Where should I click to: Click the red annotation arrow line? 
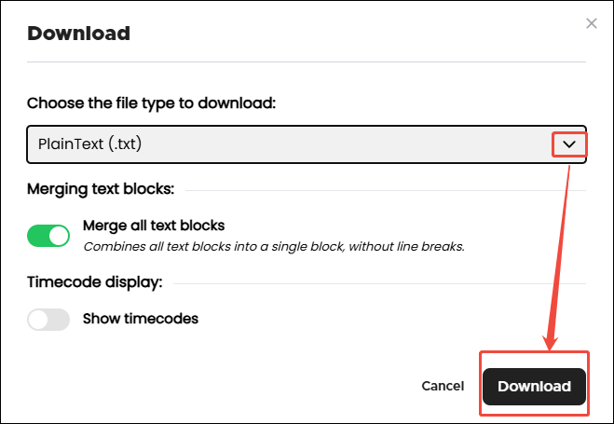pyautogui.click(x=561, y=252)
